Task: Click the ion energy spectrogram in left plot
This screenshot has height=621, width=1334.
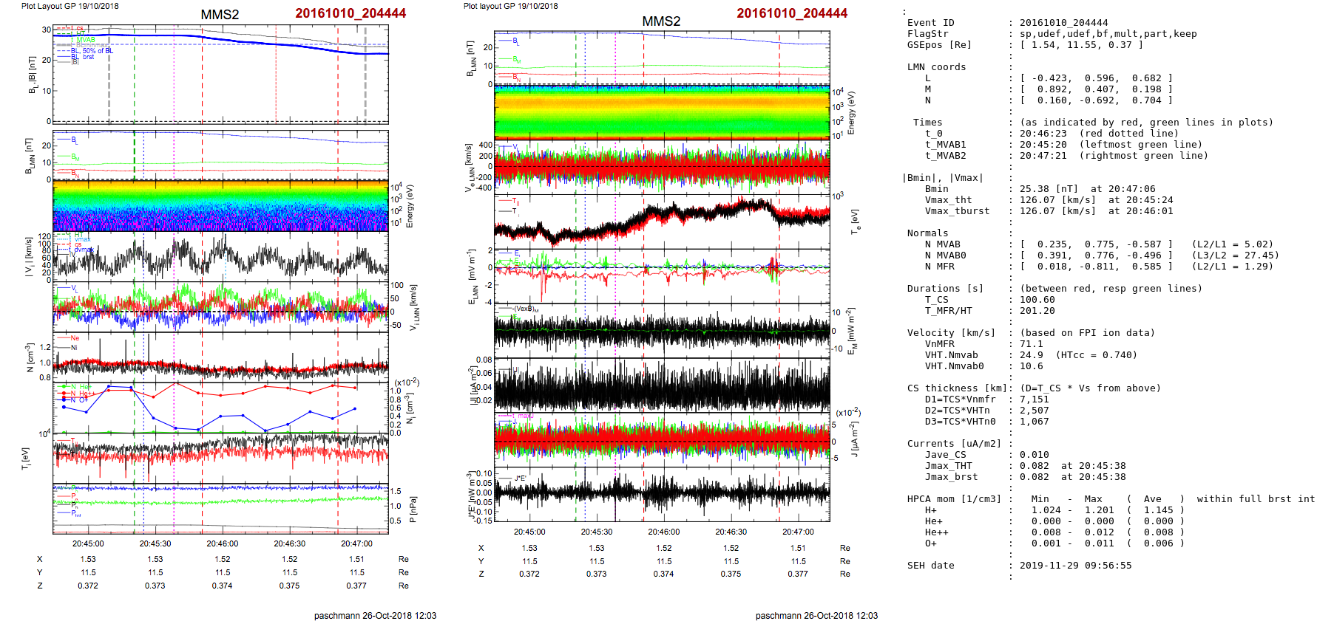Action: 220,206
